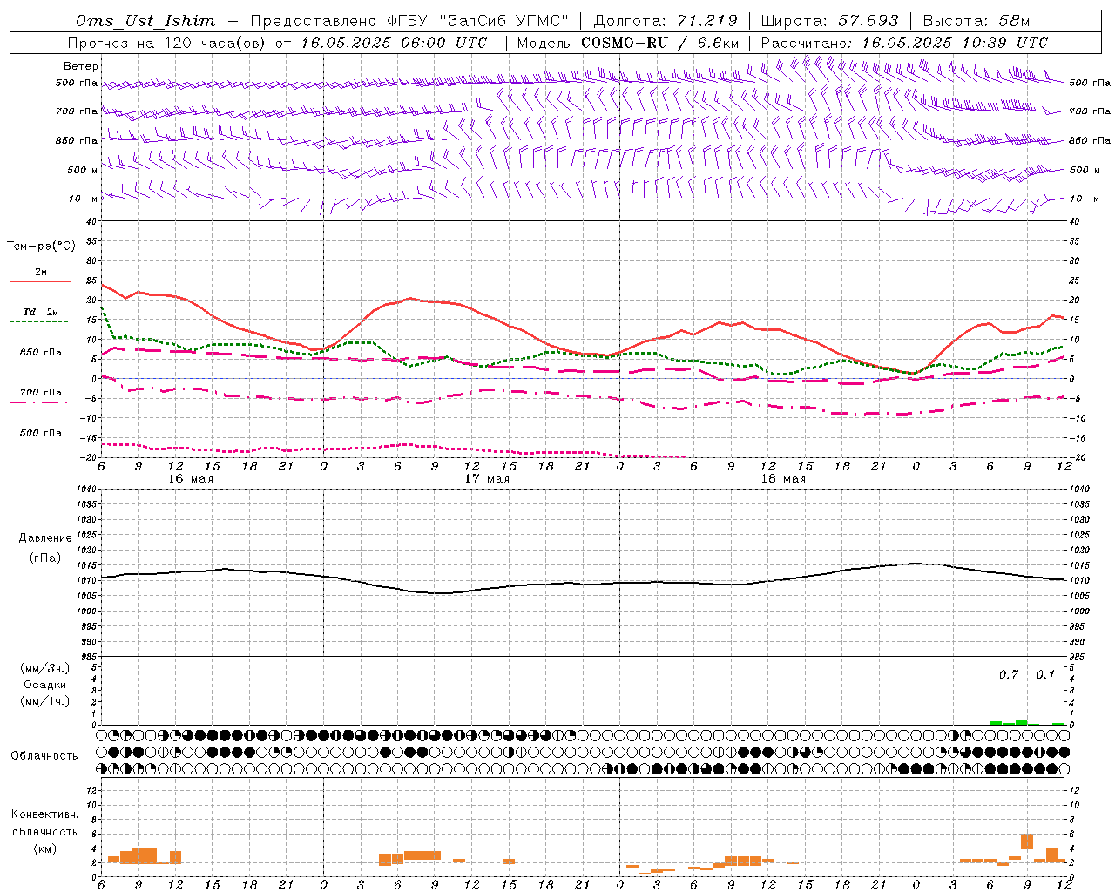Viewport: 1115px width, 892px height.
Task: Click the "(км)" unit label for convective cloud
Action: [x=44, y=848]
